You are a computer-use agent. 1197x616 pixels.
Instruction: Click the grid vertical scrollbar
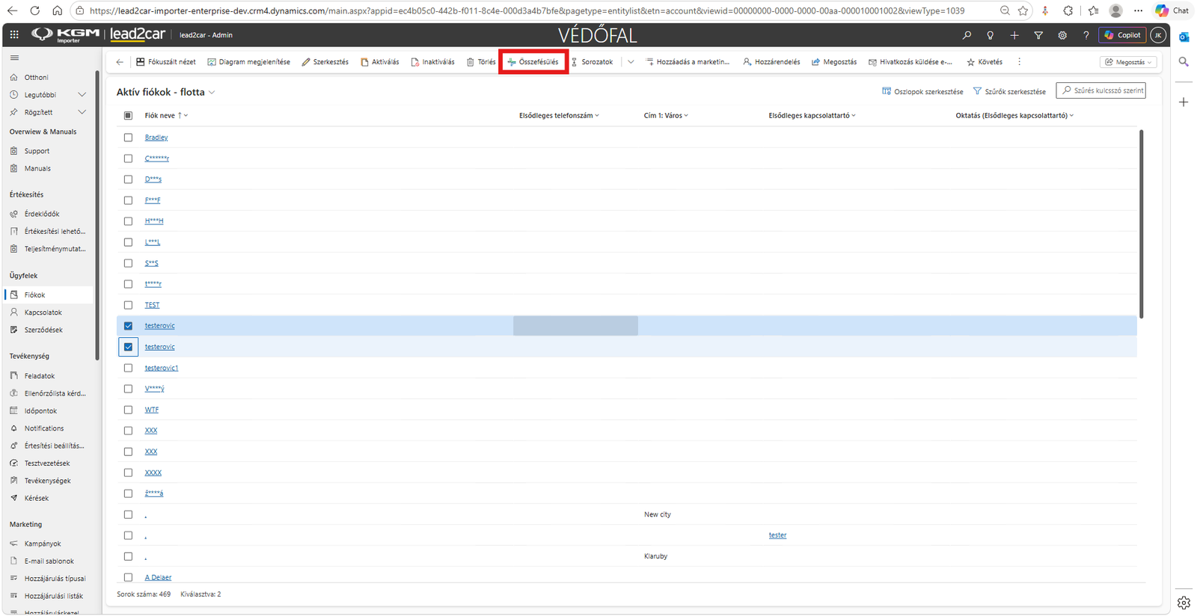pyautogui.click(x=1141, y=224)
